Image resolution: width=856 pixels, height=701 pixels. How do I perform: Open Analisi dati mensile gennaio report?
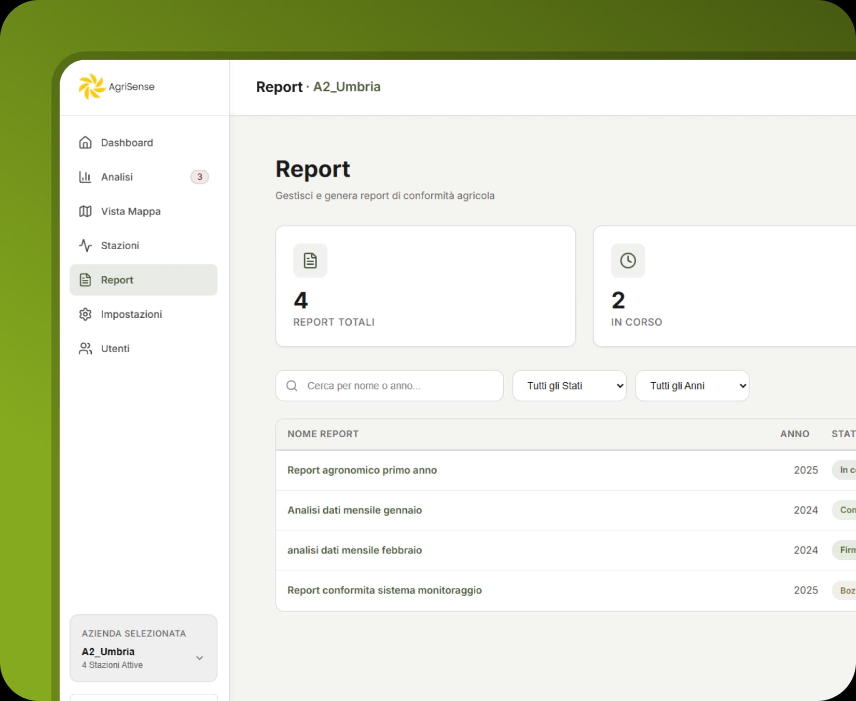click(354, 510)
